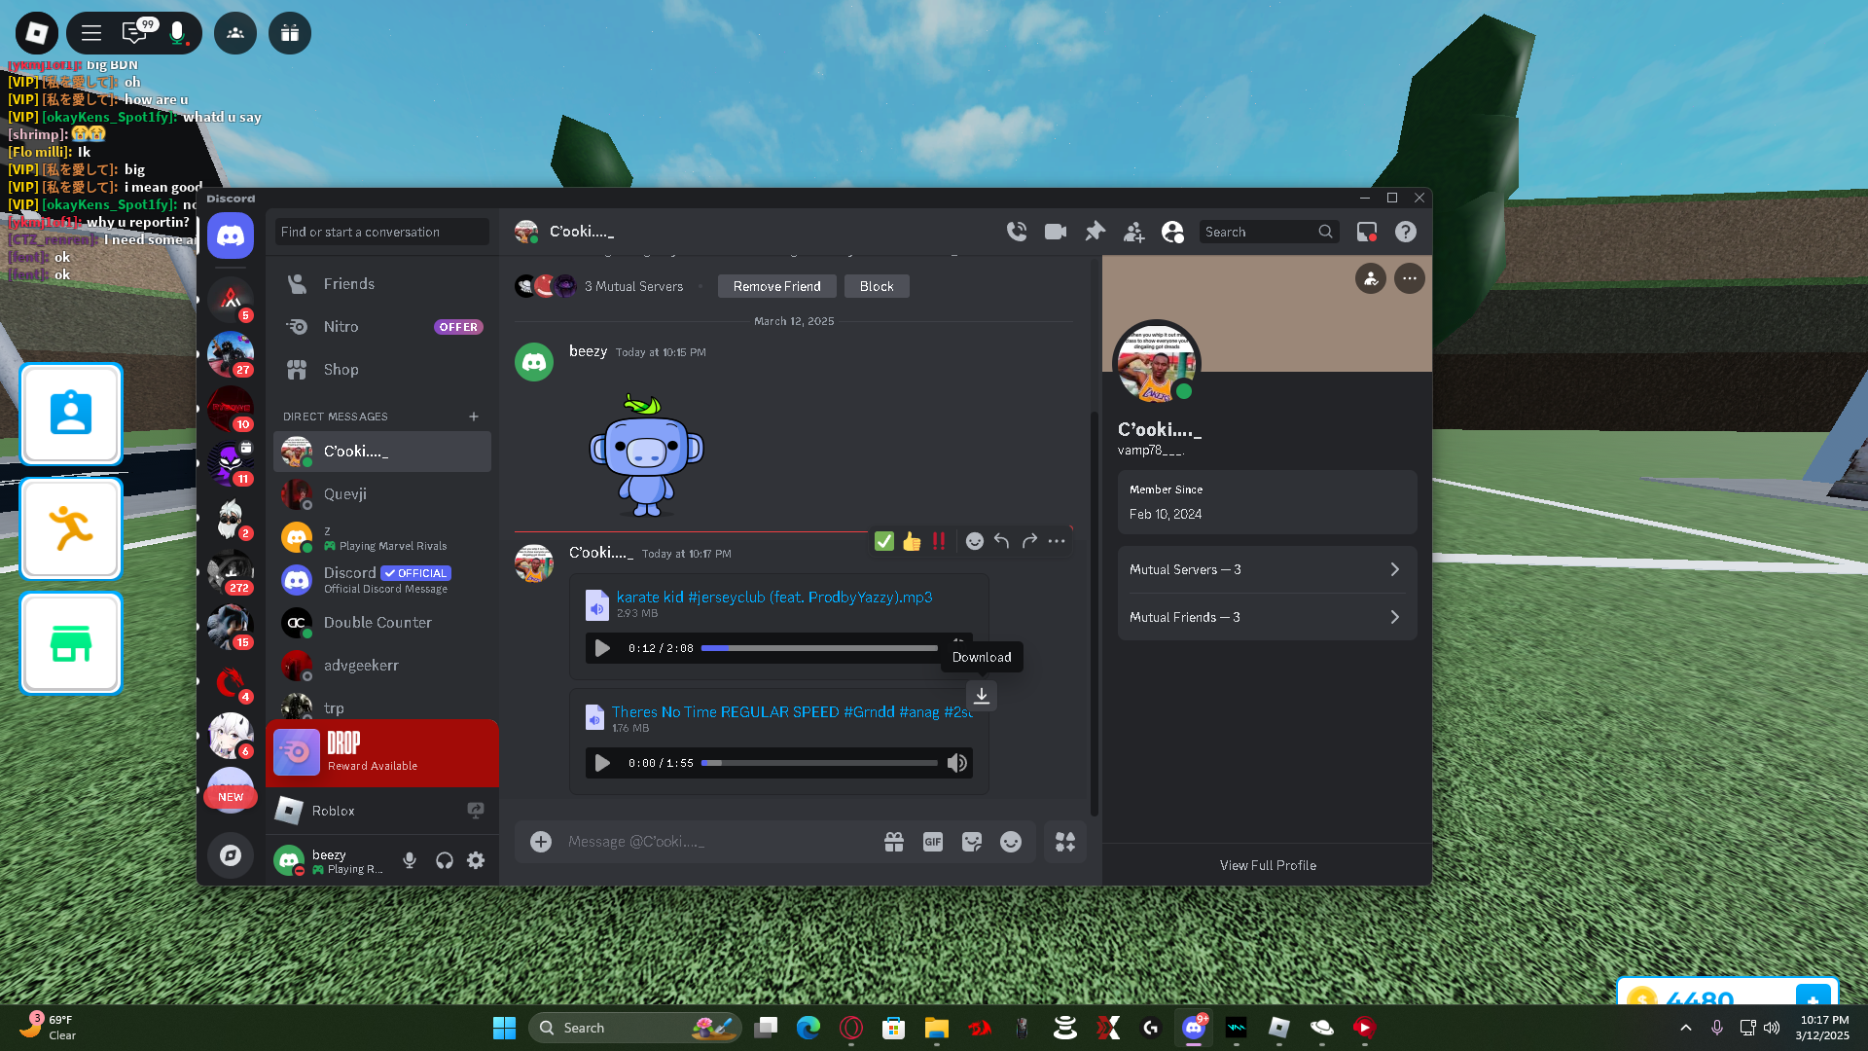This screenshot has width=1868, height=1051.
Task: Add friends to DM icon
Action: 1133,232
